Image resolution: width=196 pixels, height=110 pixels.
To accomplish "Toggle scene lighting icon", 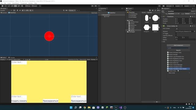I will (x=17, y=10).
